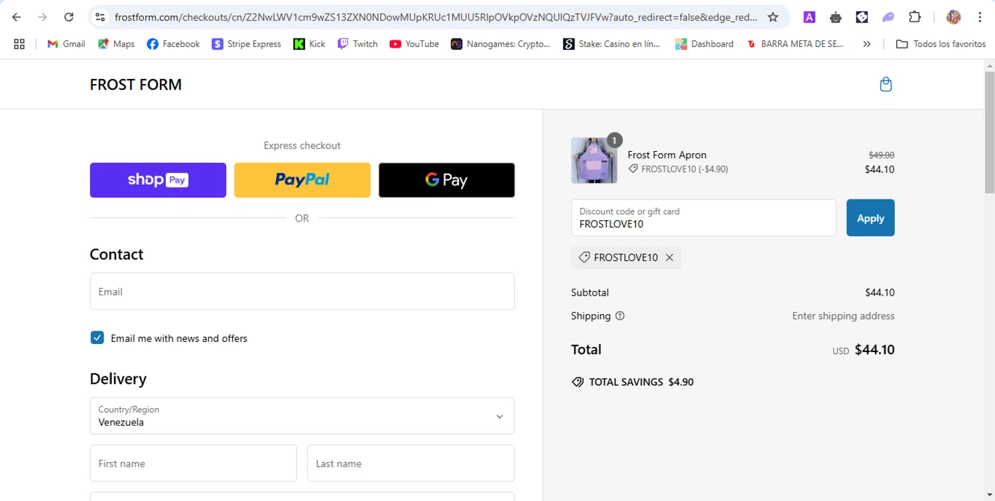Image resolution: width=995 pixels, height=501 pixels.
Task: Select the Enter shipping address text
Action: (x=843, y=316)
